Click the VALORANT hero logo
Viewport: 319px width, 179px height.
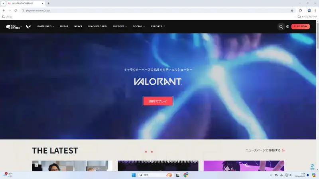[158, 82]
